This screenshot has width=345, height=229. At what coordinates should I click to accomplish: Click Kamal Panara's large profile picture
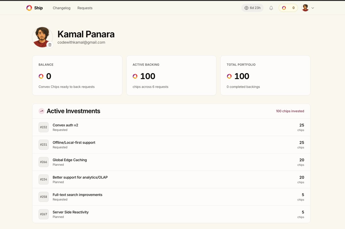click(42, 37)
